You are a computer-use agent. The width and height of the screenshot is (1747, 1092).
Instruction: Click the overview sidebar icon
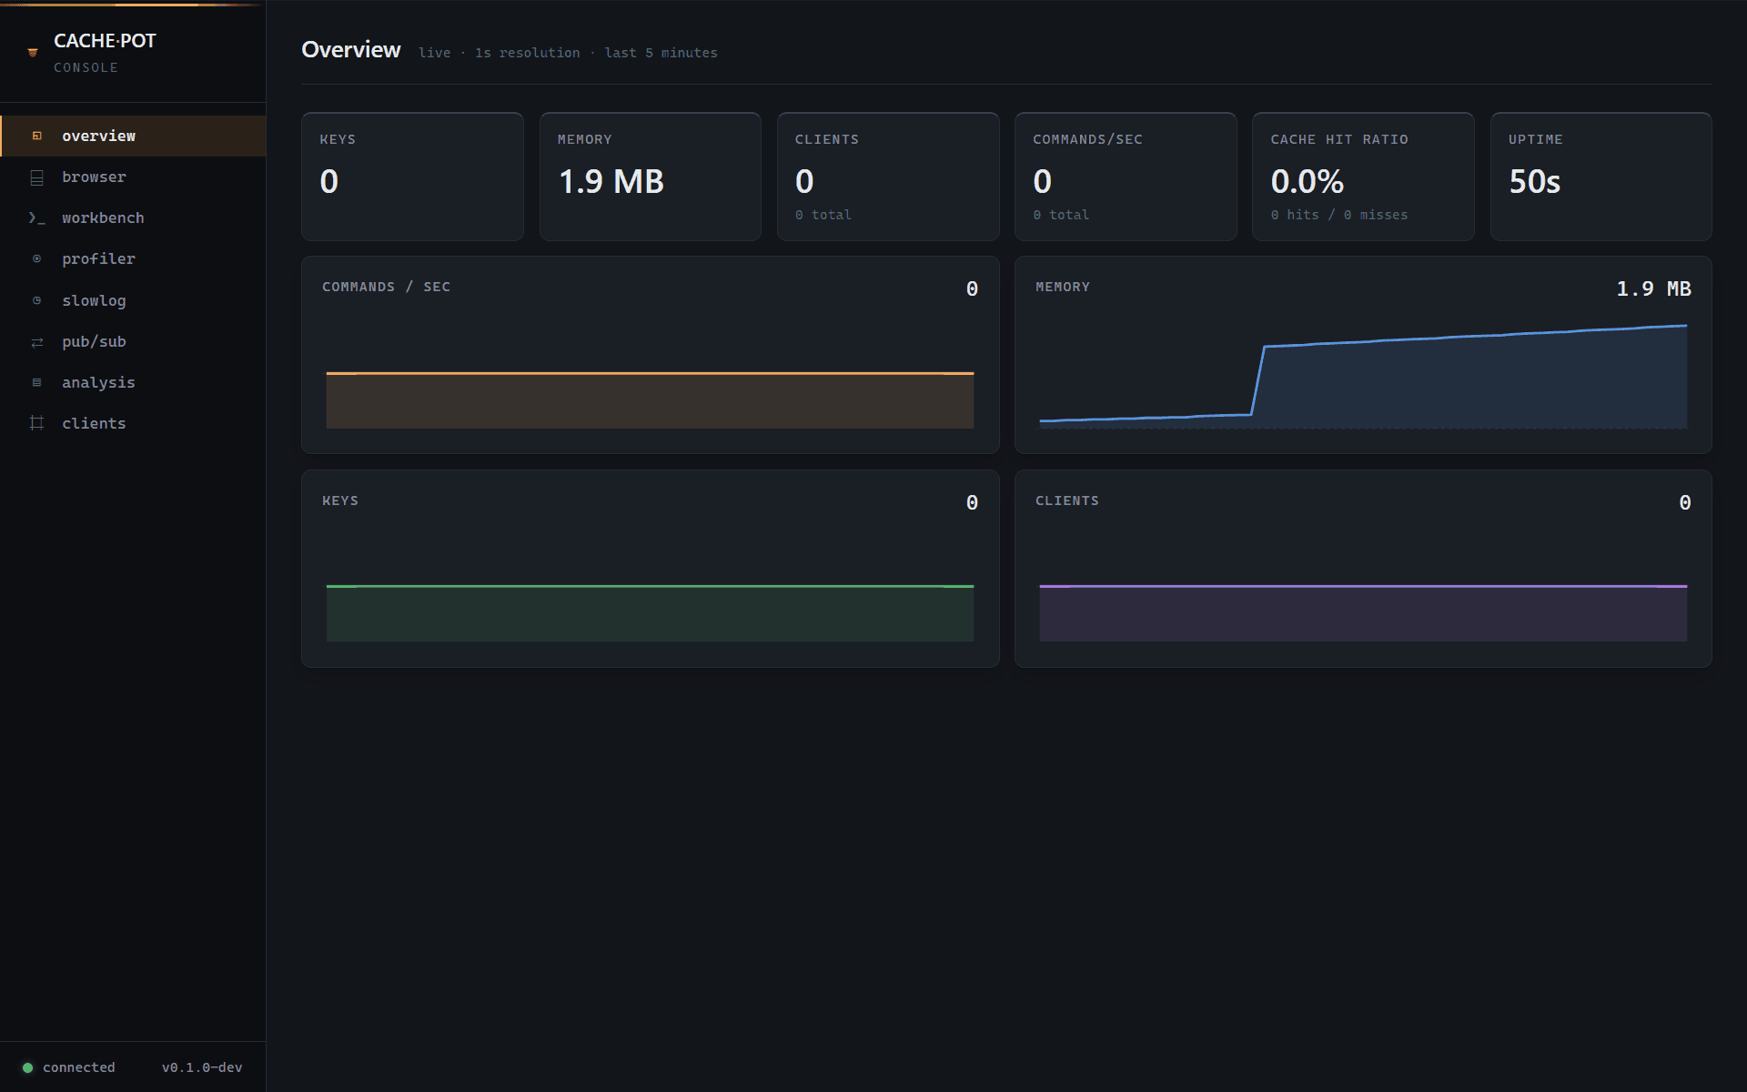[x=37, y=136]
